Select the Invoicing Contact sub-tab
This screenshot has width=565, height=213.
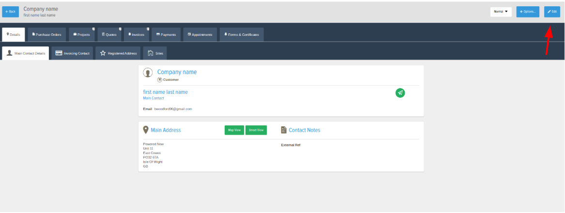click(x=73, y=53)
